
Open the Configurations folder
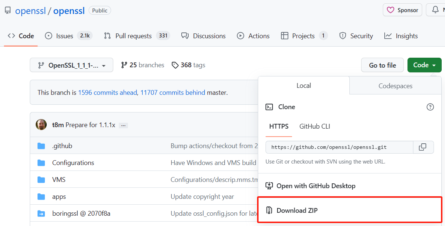(73, 163)
